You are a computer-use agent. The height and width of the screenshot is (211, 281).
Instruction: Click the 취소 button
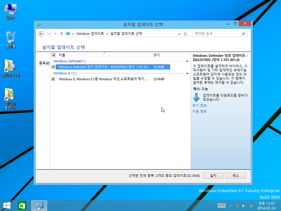(x=236, y=176)
